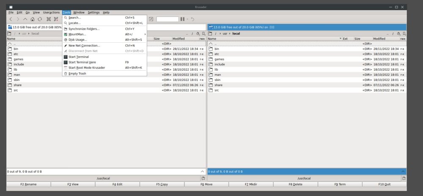Click 'usr' segment in right panel path
Image resolution: width=423 pixels, height=196 pixels.
click(x=225, y=34)
